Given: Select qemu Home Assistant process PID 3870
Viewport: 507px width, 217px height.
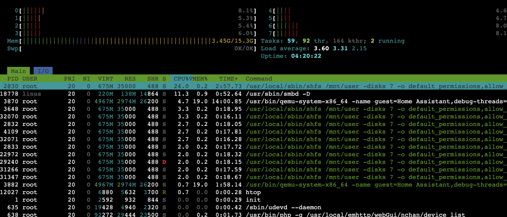Looking at the screenshot, I should 253,101.
